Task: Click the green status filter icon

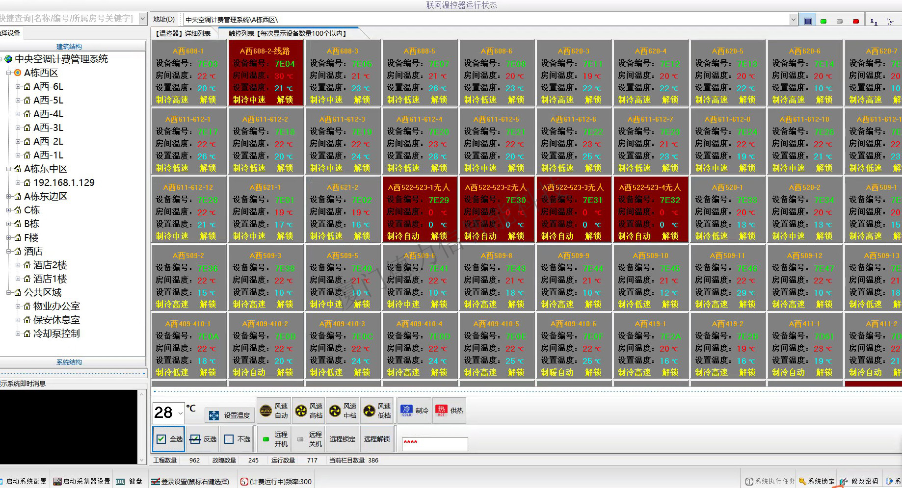Action: click(823, 21)
